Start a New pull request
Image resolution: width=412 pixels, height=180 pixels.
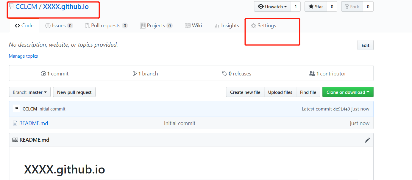[x=74, y=92]
